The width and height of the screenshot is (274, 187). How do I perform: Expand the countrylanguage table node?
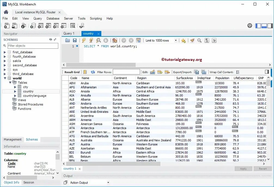[15, 96]
